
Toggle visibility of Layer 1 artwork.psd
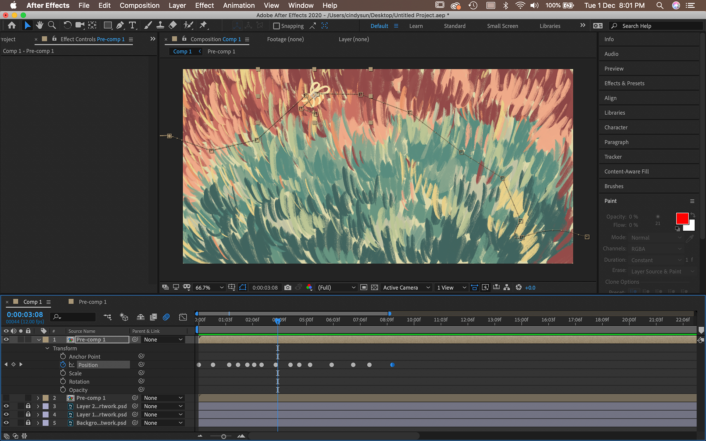[x=6, y=415]
